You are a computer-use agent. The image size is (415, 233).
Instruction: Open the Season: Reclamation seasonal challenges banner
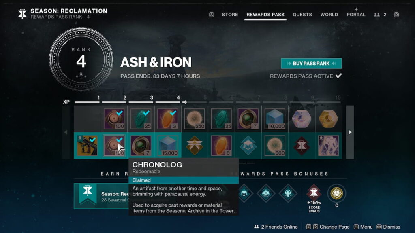[x=101, y=196]
